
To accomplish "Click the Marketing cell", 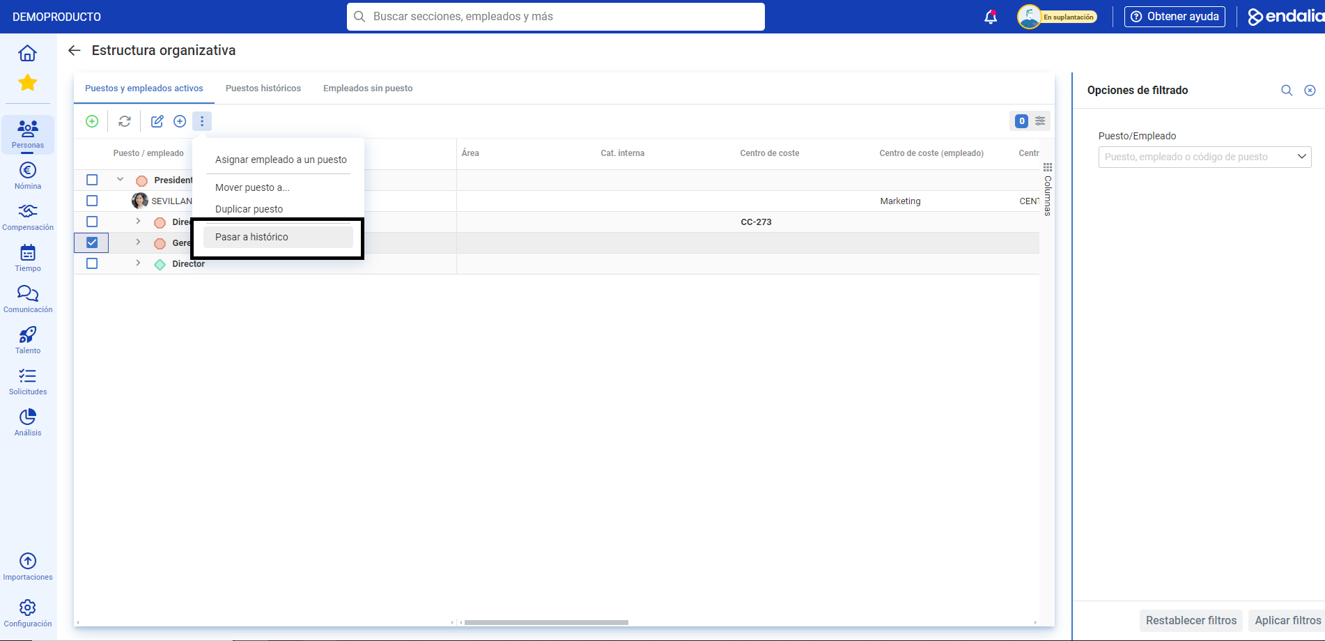I will (x=900, y=201).
